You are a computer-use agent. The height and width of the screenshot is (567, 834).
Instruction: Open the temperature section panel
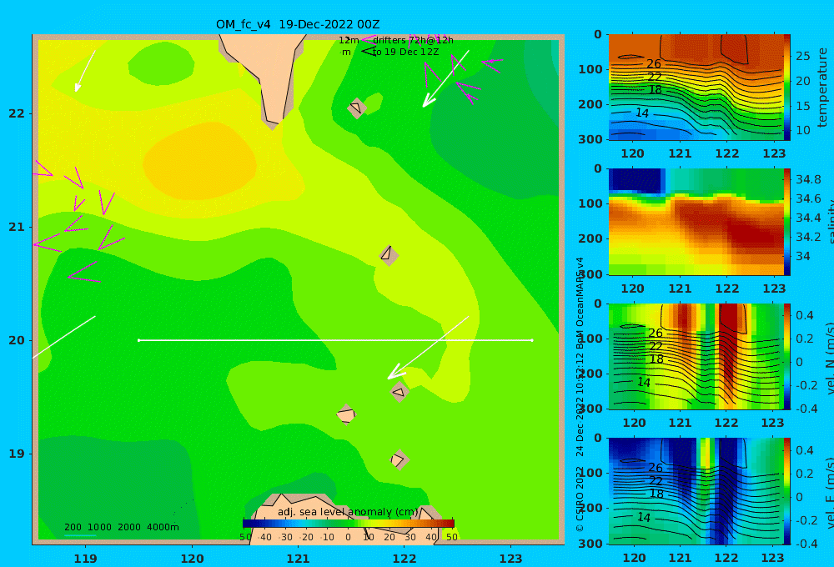(x=696, y=88)
